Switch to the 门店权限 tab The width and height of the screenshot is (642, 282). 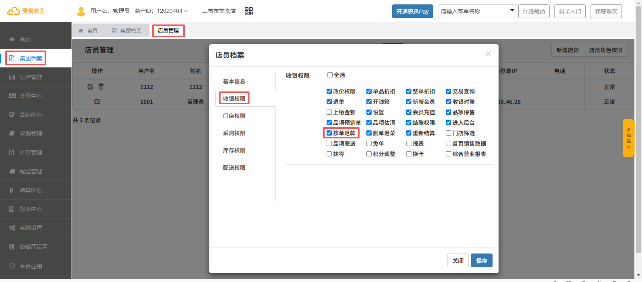click(234, 116)
